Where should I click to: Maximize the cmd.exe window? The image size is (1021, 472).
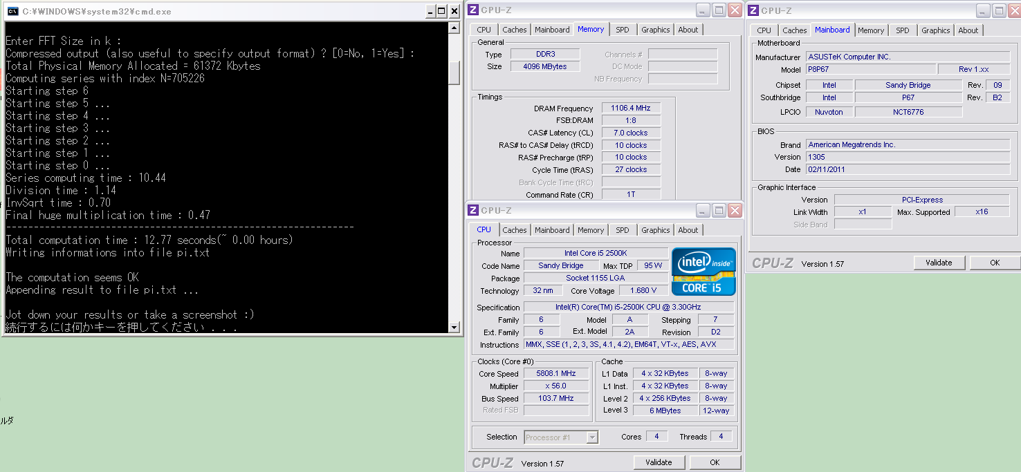(441, 11)
